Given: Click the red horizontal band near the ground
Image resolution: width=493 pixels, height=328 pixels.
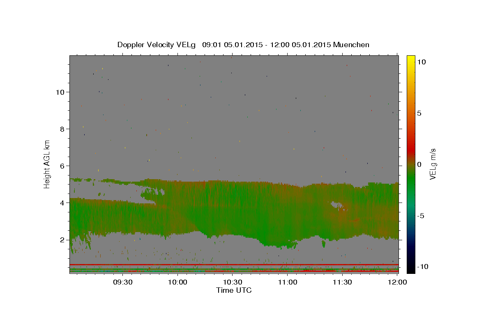Looking at the screenshot, I should click(x=234, y=265).
